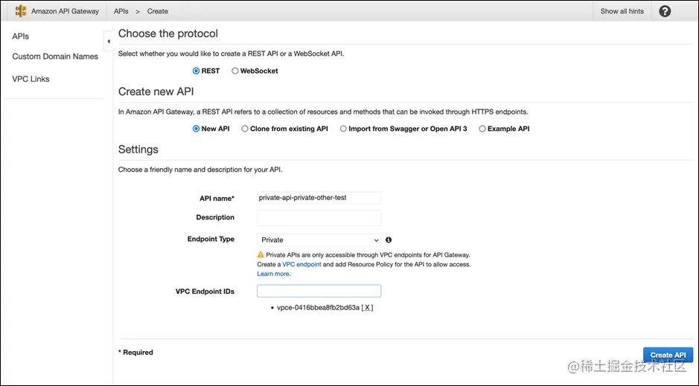The width and height of the screenshot is (699, 386).
Task: Remove VPC endpoint with the X
Action: [x=367, y=307]
